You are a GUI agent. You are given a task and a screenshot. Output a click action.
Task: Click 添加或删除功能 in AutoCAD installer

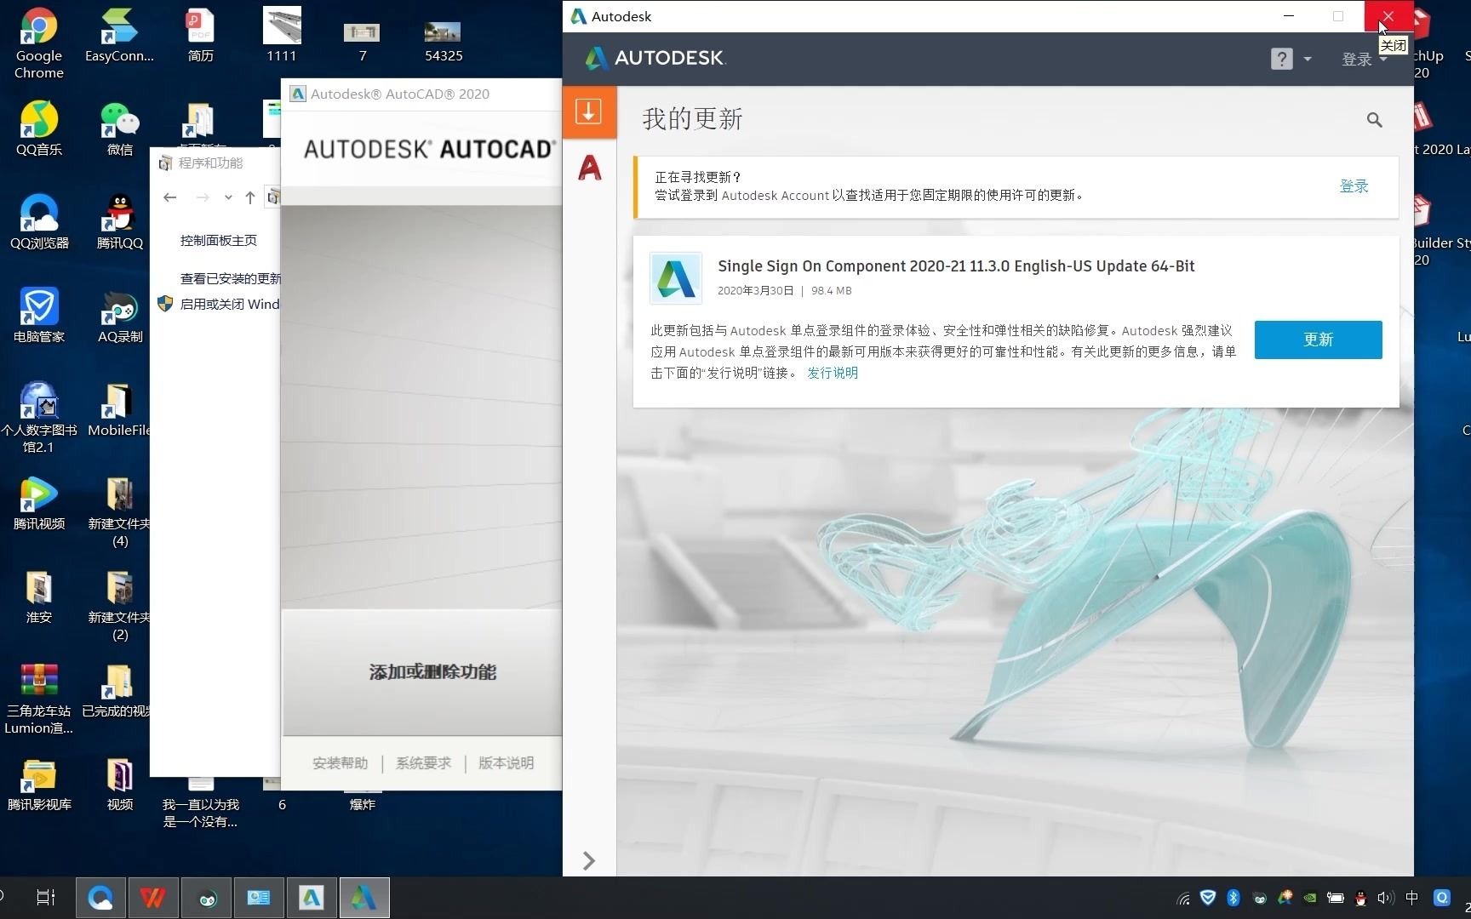432,672
